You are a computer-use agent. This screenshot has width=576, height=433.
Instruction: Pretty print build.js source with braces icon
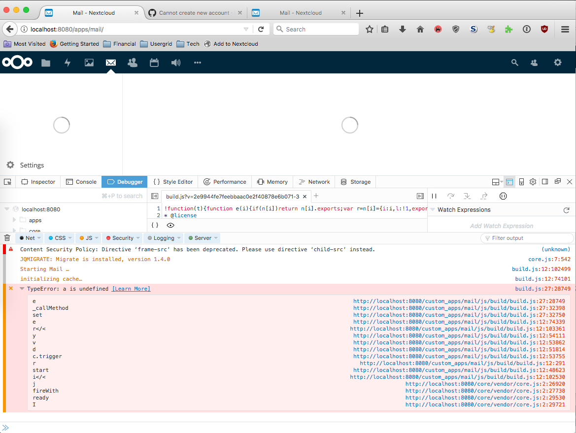pos(154,225)
